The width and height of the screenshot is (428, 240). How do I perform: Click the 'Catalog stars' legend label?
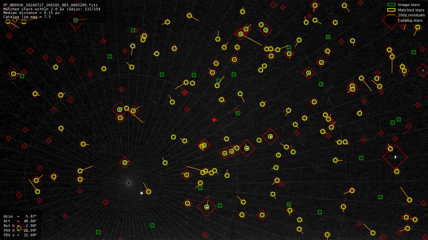[x=410, y=20]
